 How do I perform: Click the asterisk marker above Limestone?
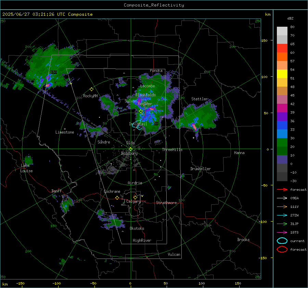[x=65, y=129]
